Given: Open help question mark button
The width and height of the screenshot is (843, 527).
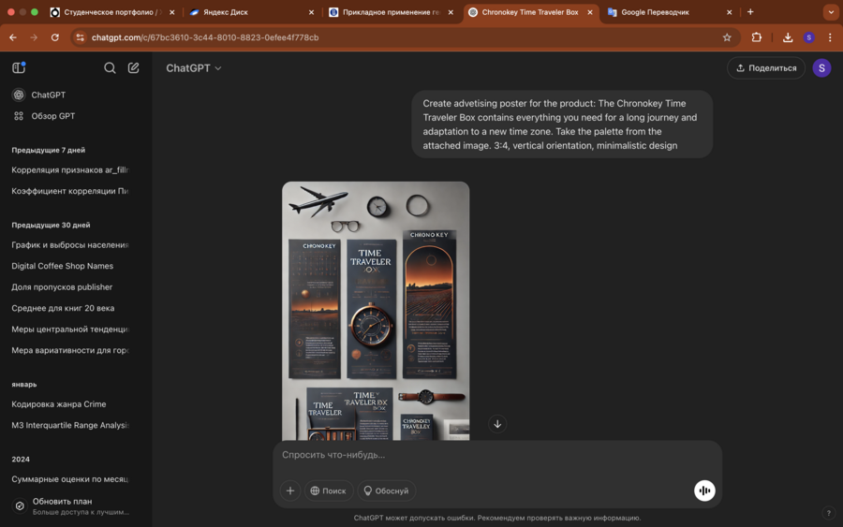Looking at the screenshot, I should (x=829, y=513).
